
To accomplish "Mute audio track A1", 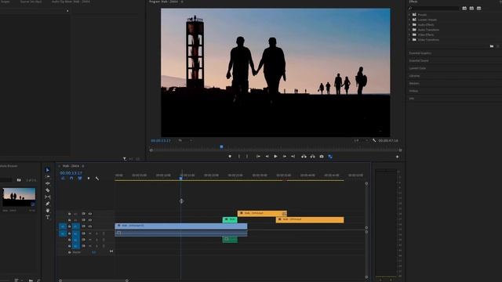I will point(90,233).
